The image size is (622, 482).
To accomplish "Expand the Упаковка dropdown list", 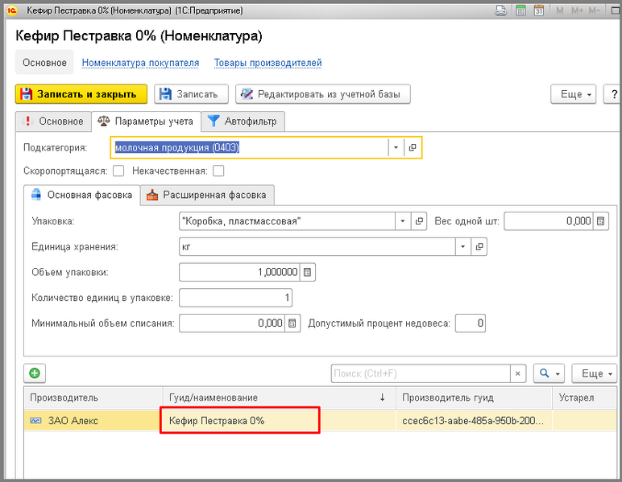I will tap(403, 221).
